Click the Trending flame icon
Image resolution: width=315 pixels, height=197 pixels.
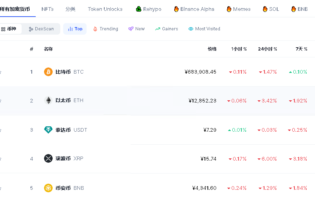(x=95, y=29)
